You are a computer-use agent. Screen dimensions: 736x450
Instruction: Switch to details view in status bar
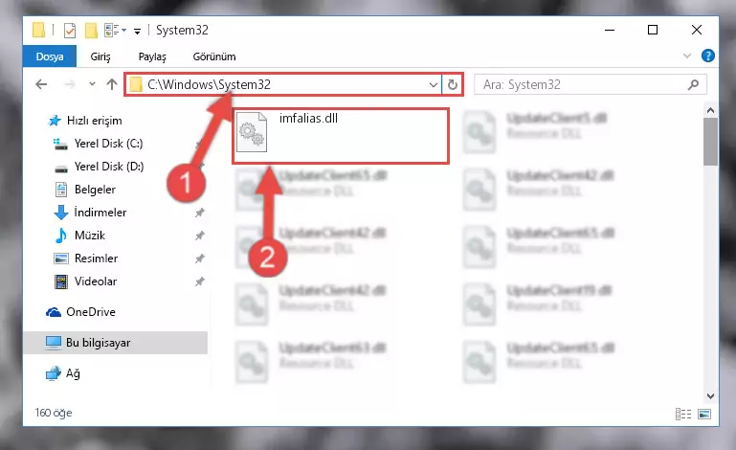click(683, 414)
